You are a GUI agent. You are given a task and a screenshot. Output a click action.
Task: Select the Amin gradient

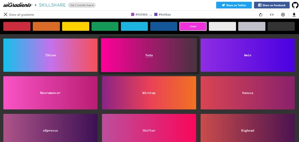[x=247, y=55]
